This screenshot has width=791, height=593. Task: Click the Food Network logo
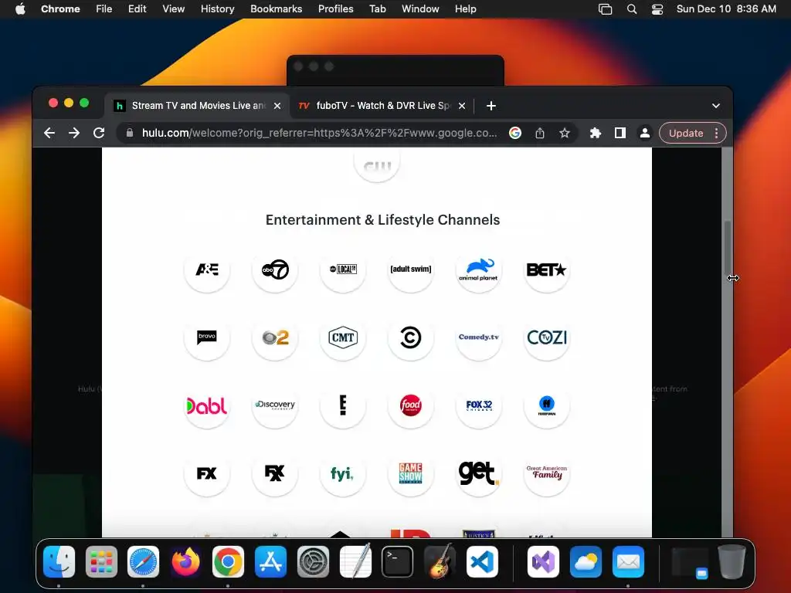pos(411,405)
